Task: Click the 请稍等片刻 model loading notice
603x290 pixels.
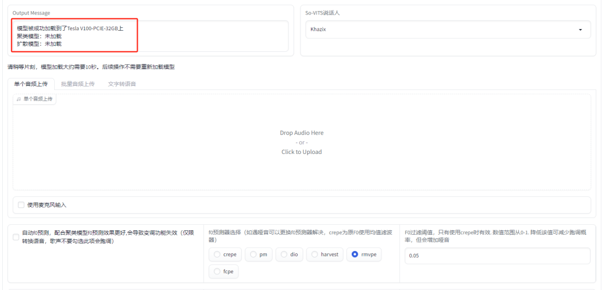Action: (x=91, y=67)
